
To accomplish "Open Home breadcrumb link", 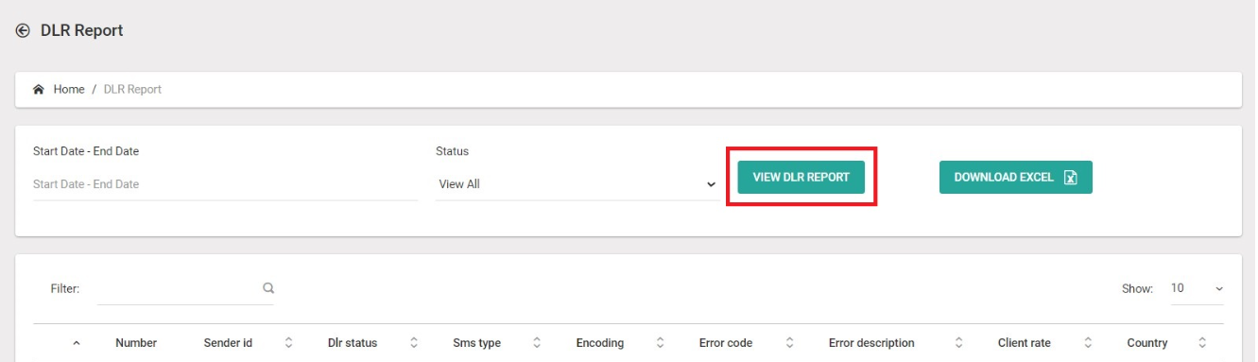I will point(69,90).
